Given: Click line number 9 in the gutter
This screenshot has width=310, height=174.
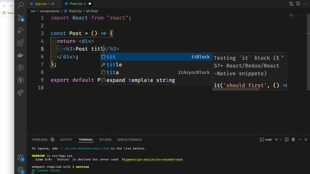Looking at the screenshot, I should click(42, 80).
